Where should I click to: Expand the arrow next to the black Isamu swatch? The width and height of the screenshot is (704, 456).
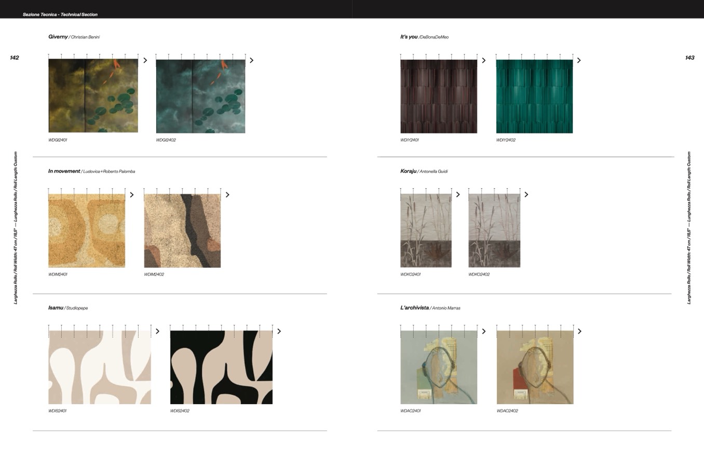click(x=279, y=331)
